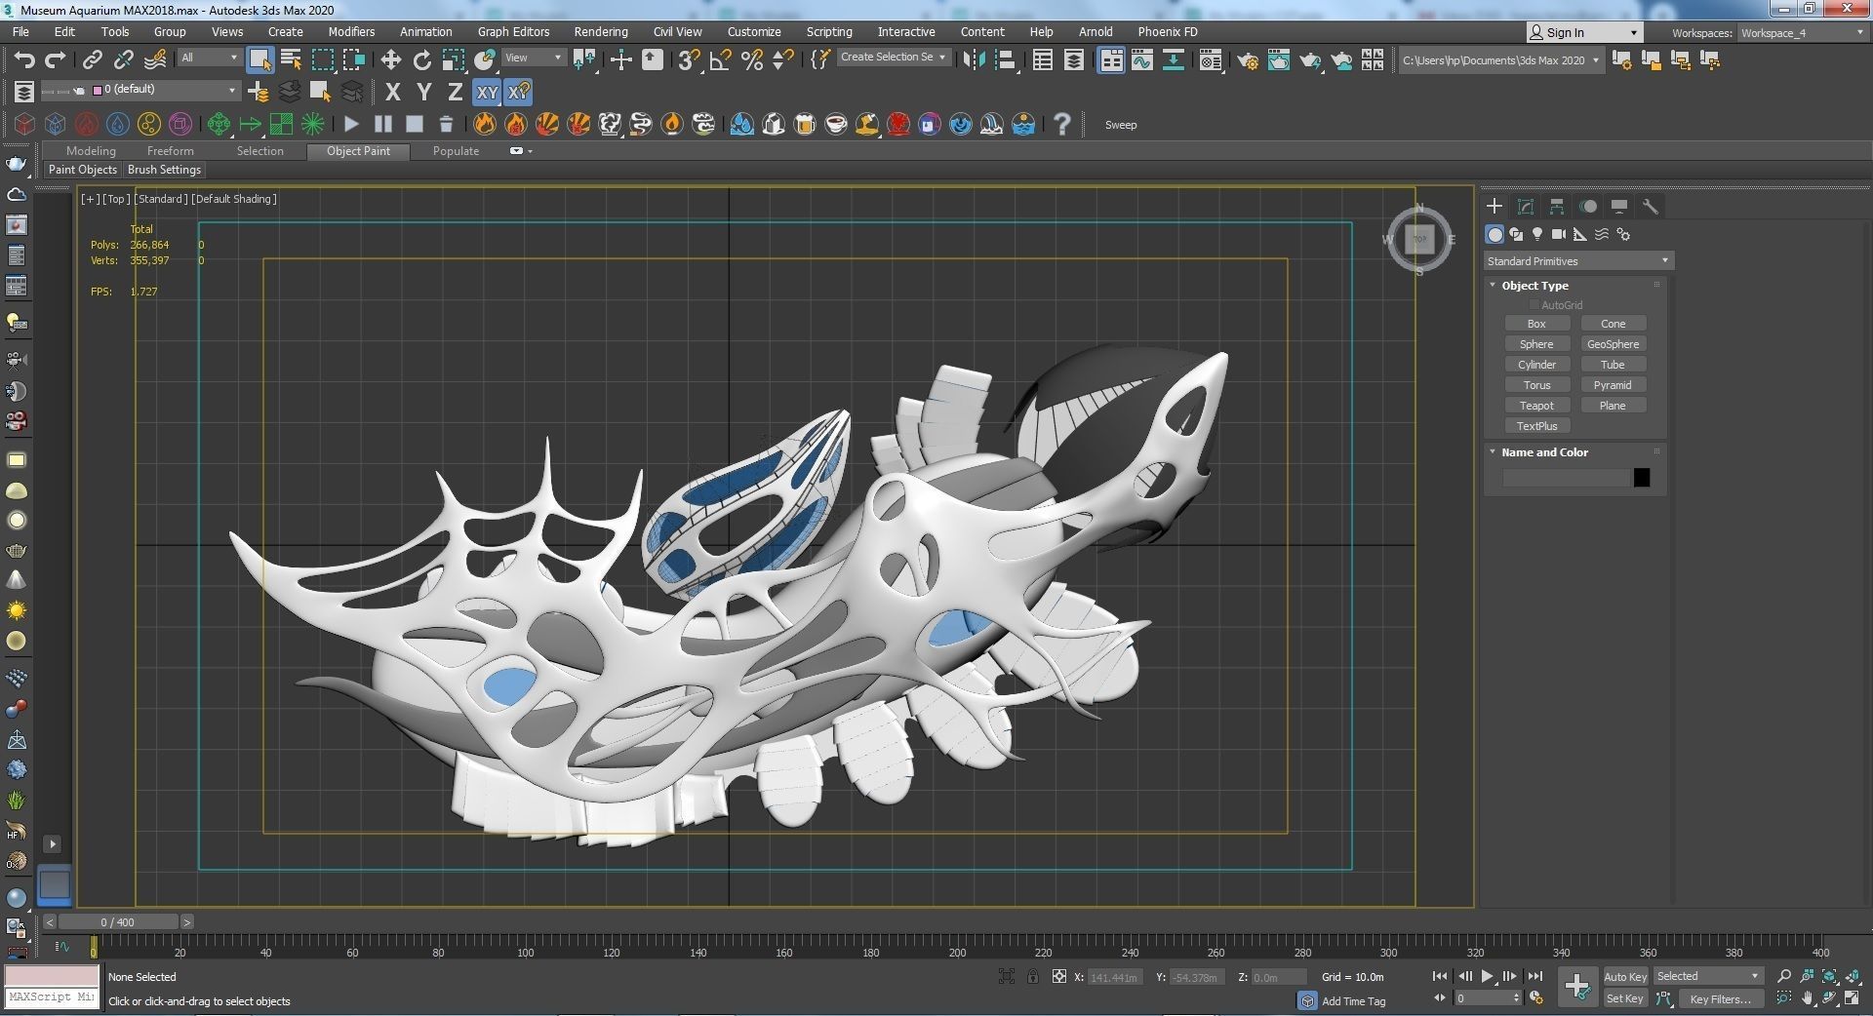Create a Teapot primitive button

(x=1536, y=406)
